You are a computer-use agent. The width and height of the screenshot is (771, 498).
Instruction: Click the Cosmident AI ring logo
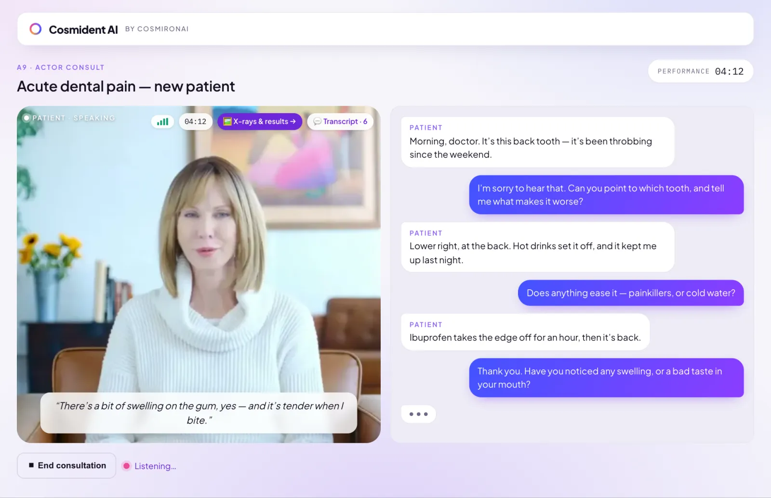[x=36, y=29]
